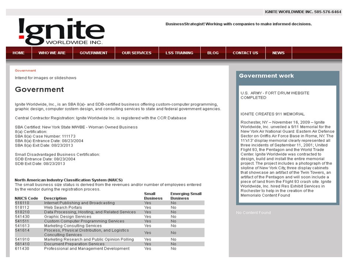Click Data Processing, Hosting, and Related Services
This screenshot has width=354, height=266.
point(90,212)
